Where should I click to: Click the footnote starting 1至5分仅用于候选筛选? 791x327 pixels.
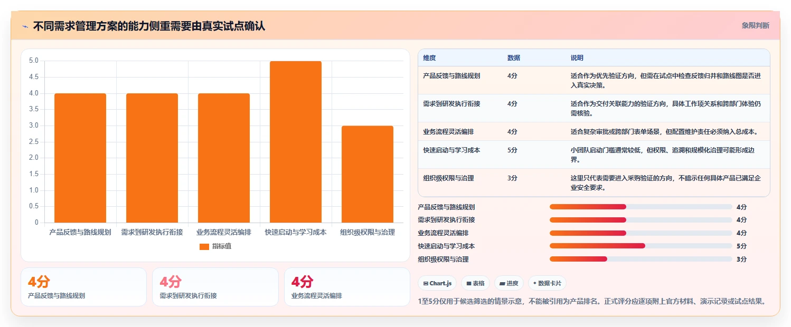tap(591, 302)
